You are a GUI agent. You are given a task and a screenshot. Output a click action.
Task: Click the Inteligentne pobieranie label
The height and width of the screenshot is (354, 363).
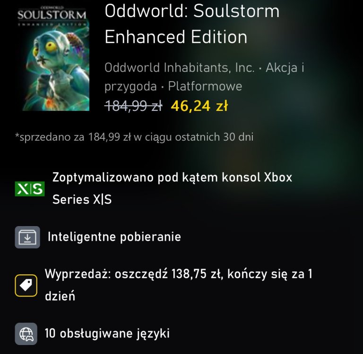pyautogui.click(x=114, y=237)
